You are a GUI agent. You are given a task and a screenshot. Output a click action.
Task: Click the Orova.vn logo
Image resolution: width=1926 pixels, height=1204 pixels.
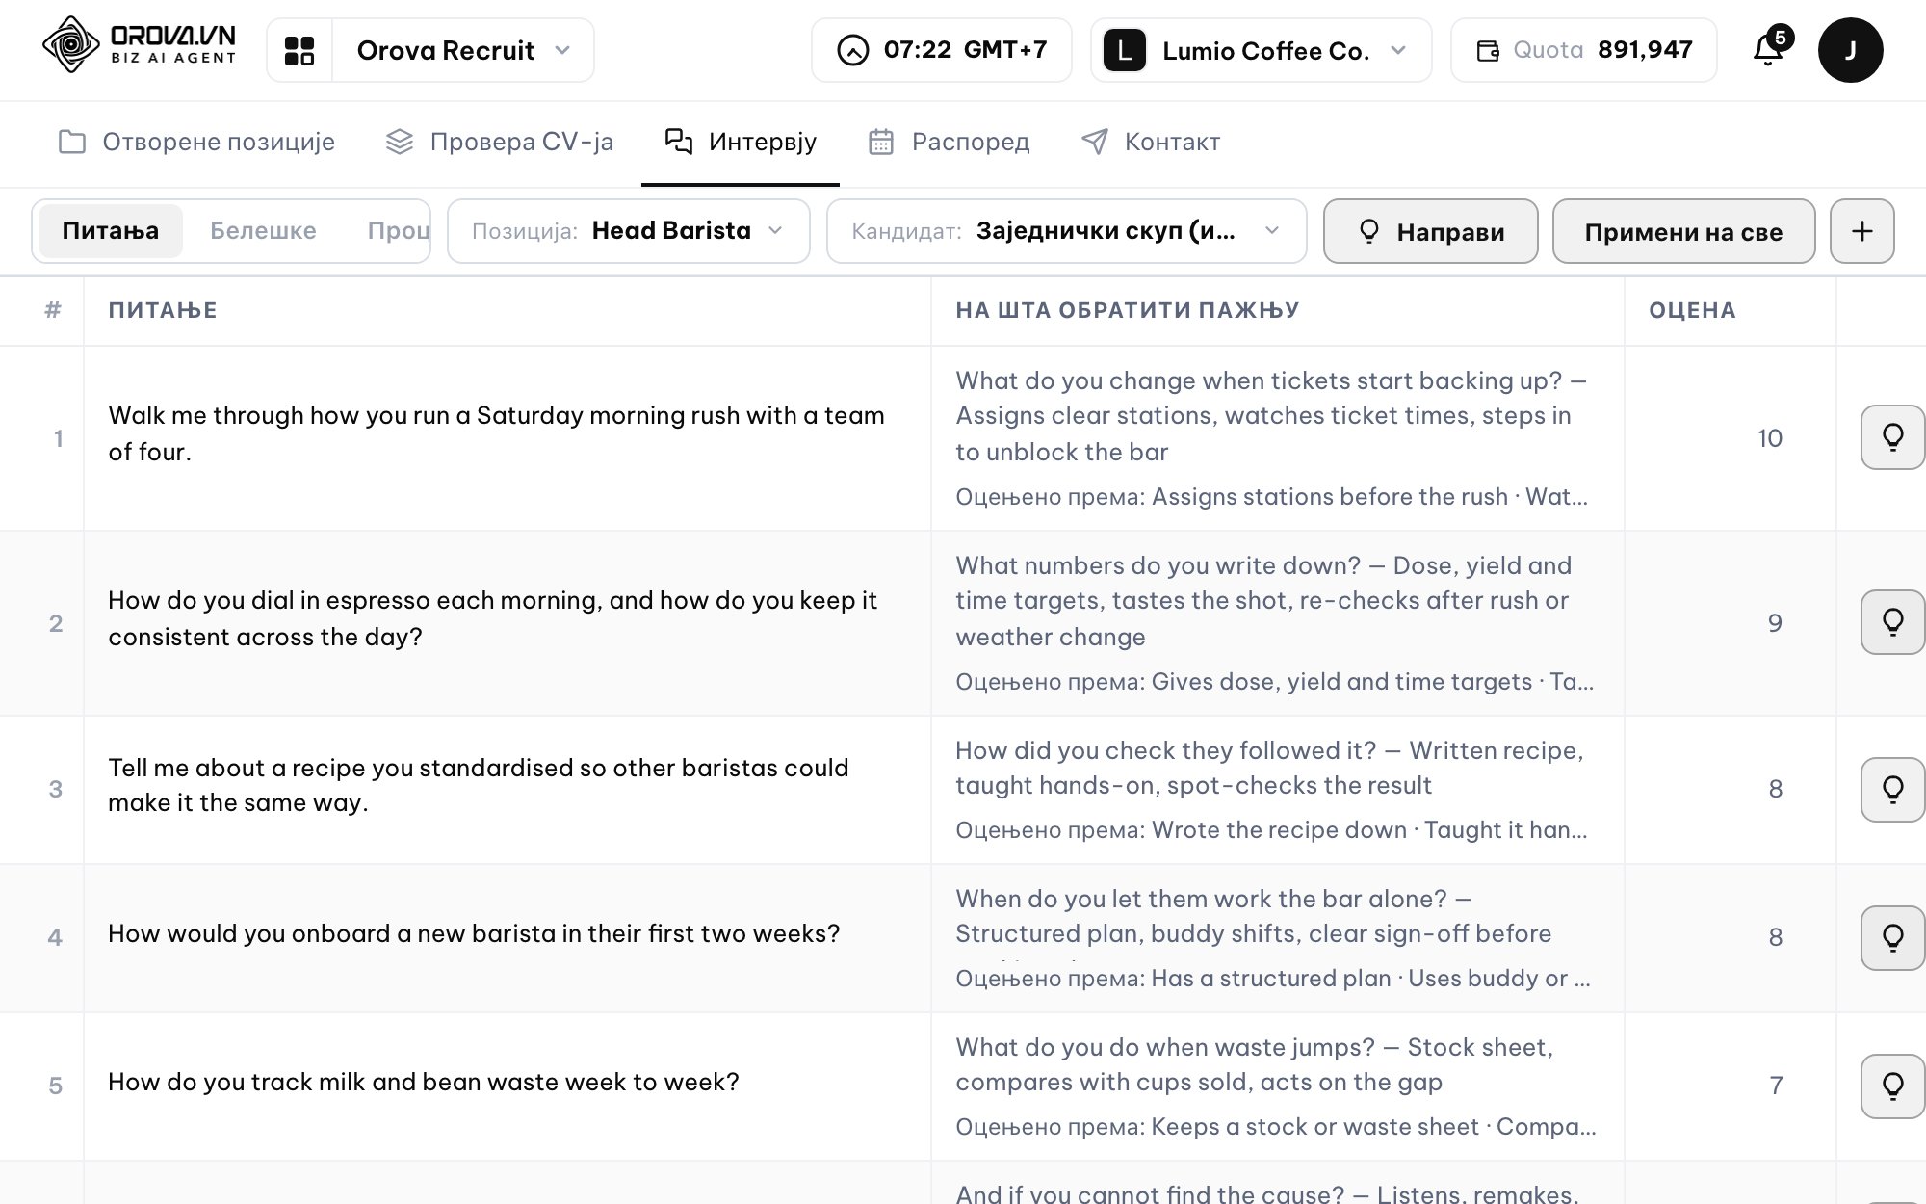click(140, 45)
